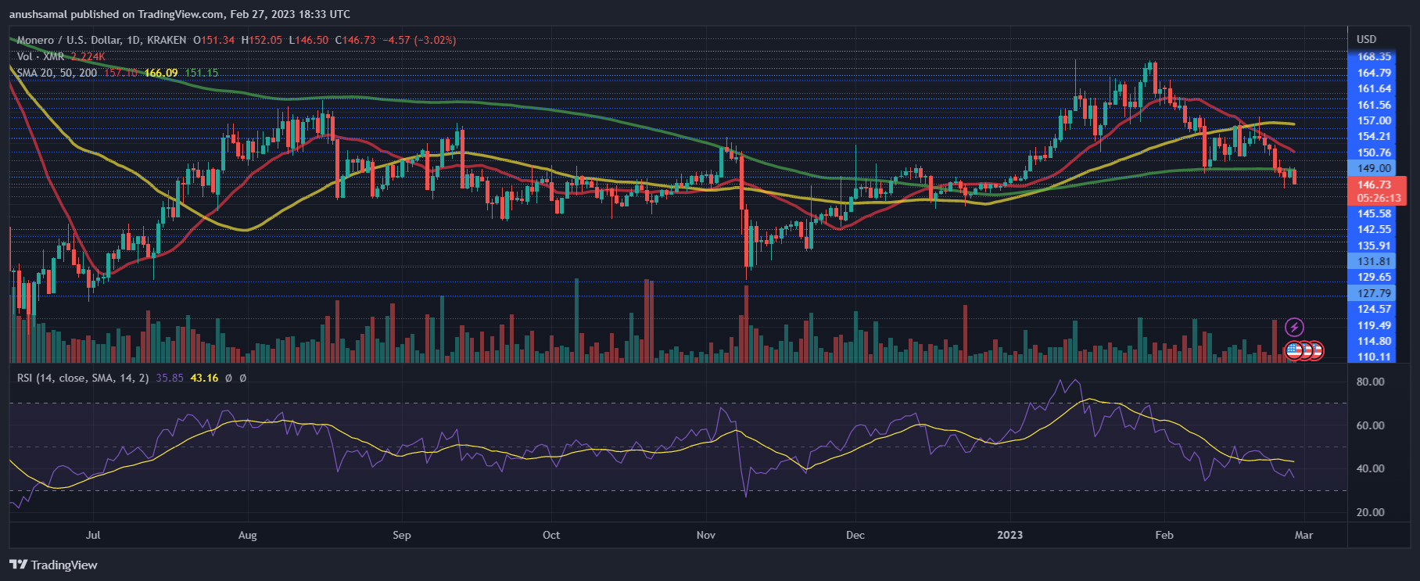Click the SMA 20, 50, 200 indicator legend
1420x581 pixels.
click(x=57, y=73)
